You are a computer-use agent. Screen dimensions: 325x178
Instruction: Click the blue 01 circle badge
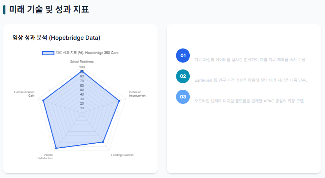pyautogui.click(x=183, y=56)
